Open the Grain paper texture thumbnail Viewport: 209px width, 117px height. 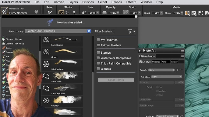point(126,12)
